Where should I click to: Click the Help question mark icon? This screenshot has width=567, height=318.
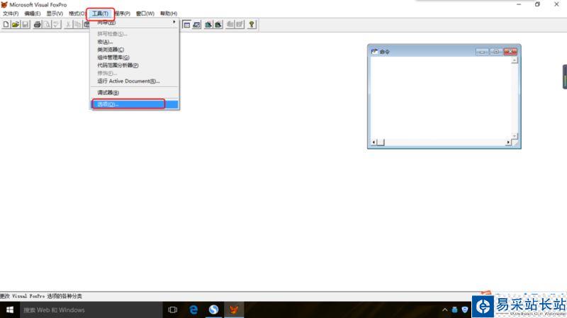252,25
